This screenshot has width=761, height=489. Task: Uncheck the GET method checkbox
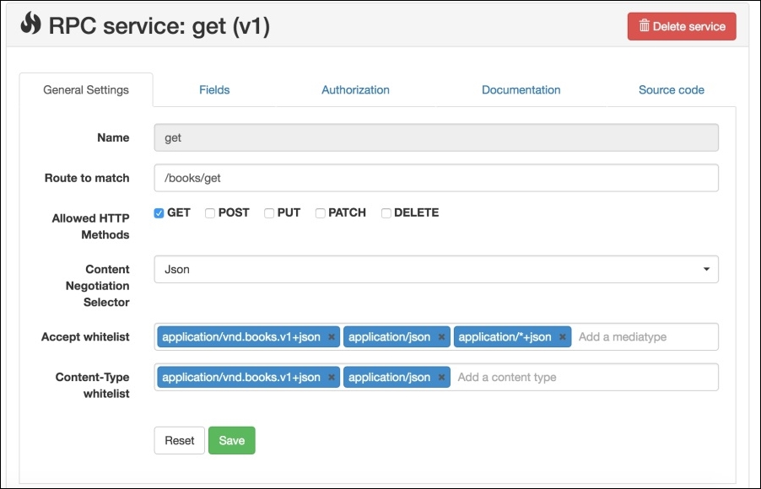click(159, 213)
